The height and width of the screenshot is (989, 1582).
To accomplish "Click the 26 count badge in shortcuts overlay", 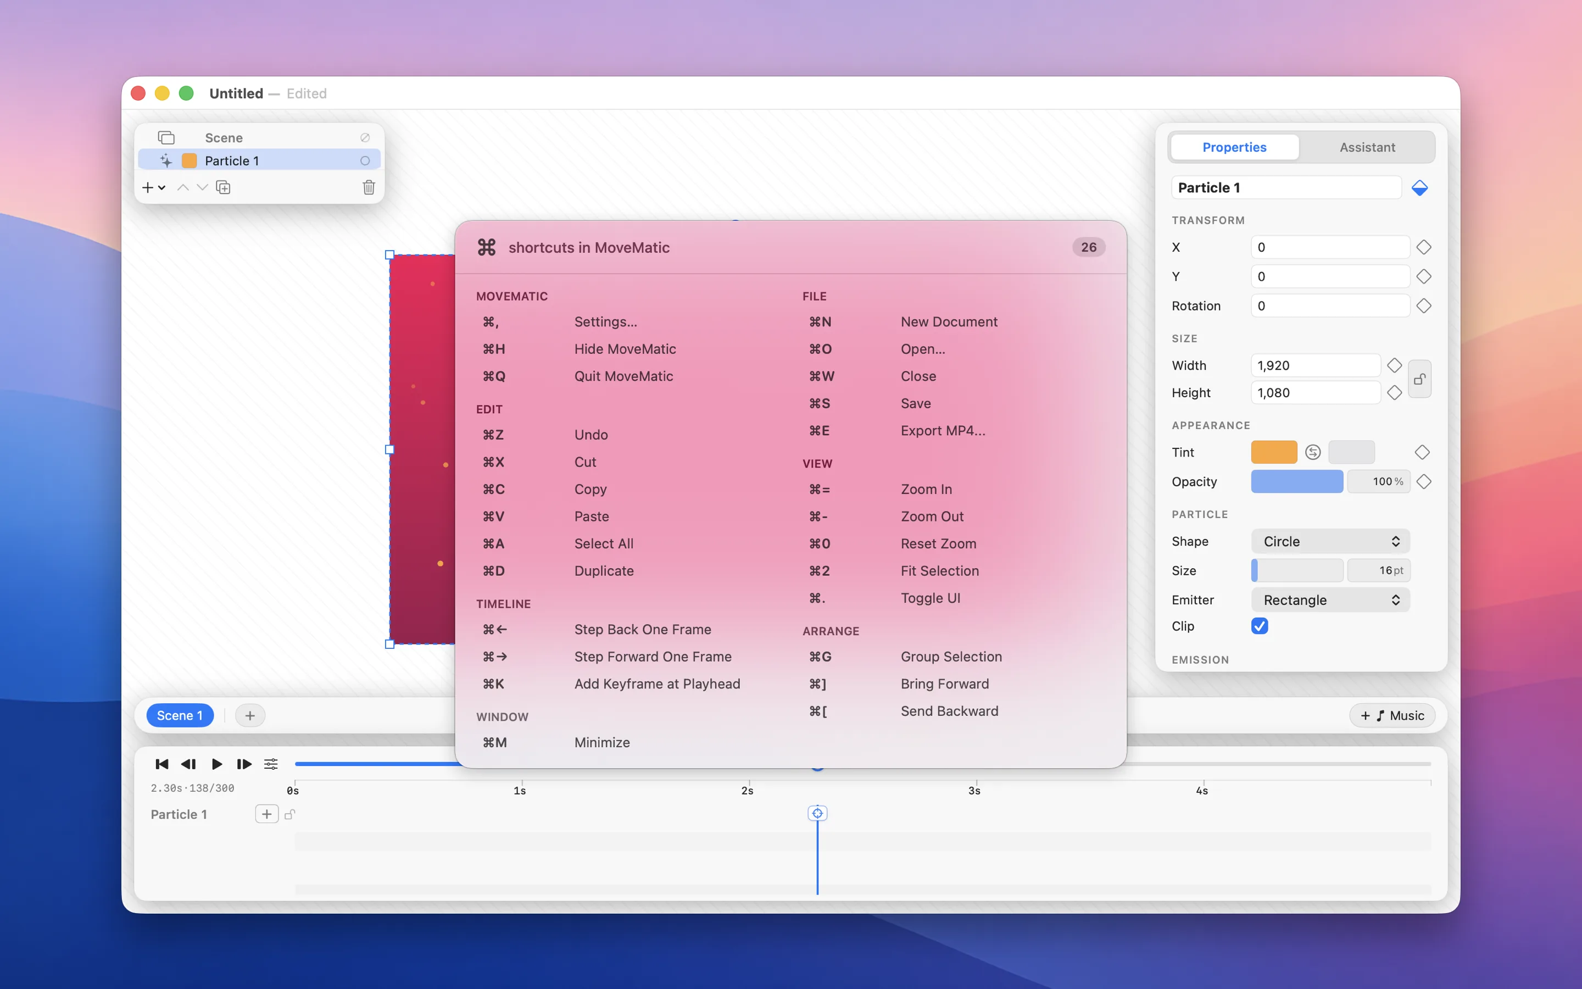I will click(x=1088, y=247).
